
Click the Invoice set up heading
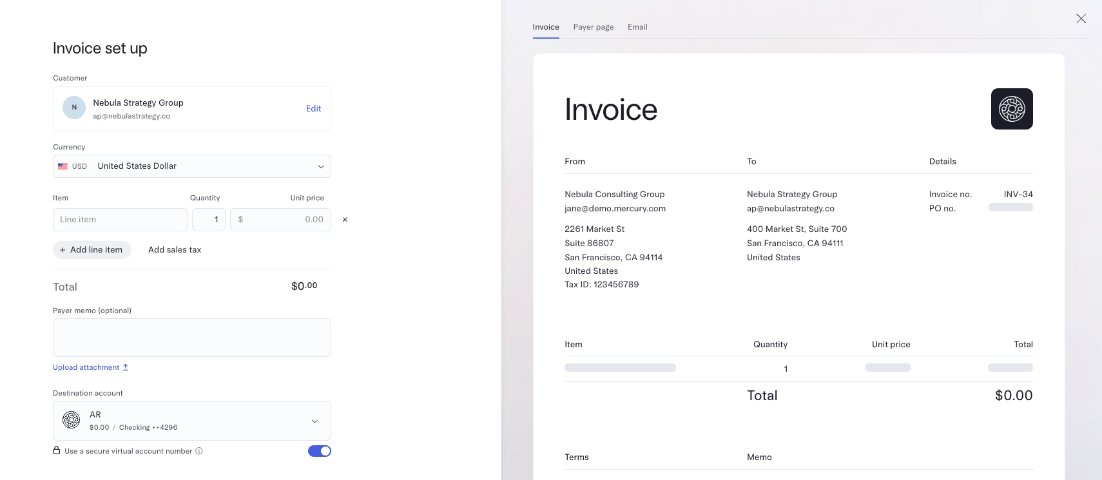point(100,48)
